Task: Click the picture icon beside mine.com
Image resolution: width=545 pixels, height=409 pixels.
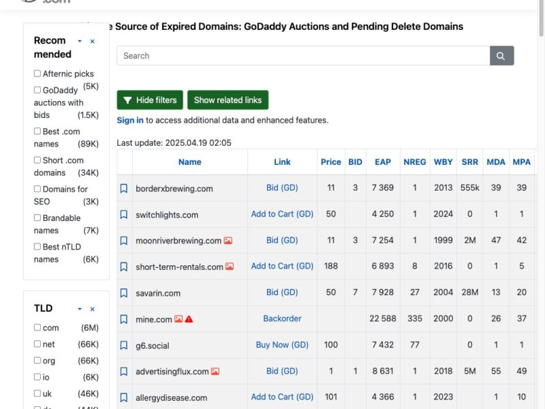Action: pyautogui.click(x=179, y=318)
